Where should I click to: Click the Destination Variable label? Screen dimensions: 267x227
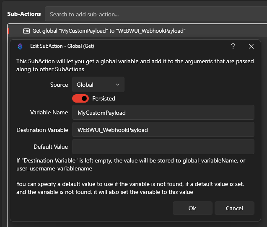pos(42,130)
